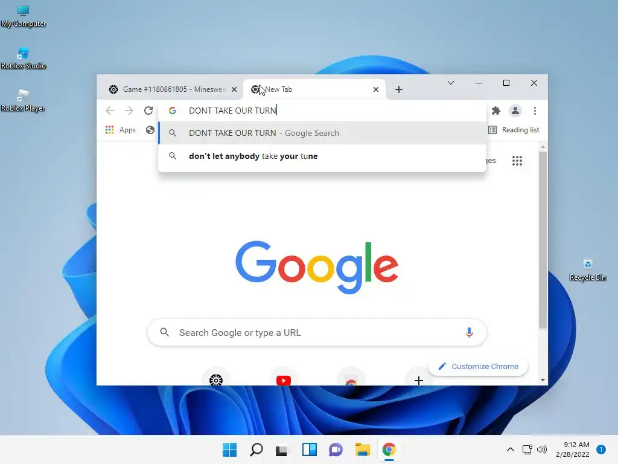Screen dimensions: 618x464
Task: Click the address bar text field
Action: click(322, 111)
